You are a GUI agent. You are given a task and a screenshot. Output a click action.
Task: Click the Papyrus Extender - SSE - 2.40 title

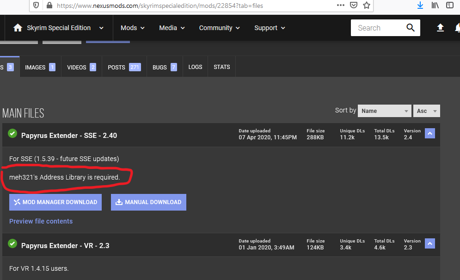[x=69, y=136]
